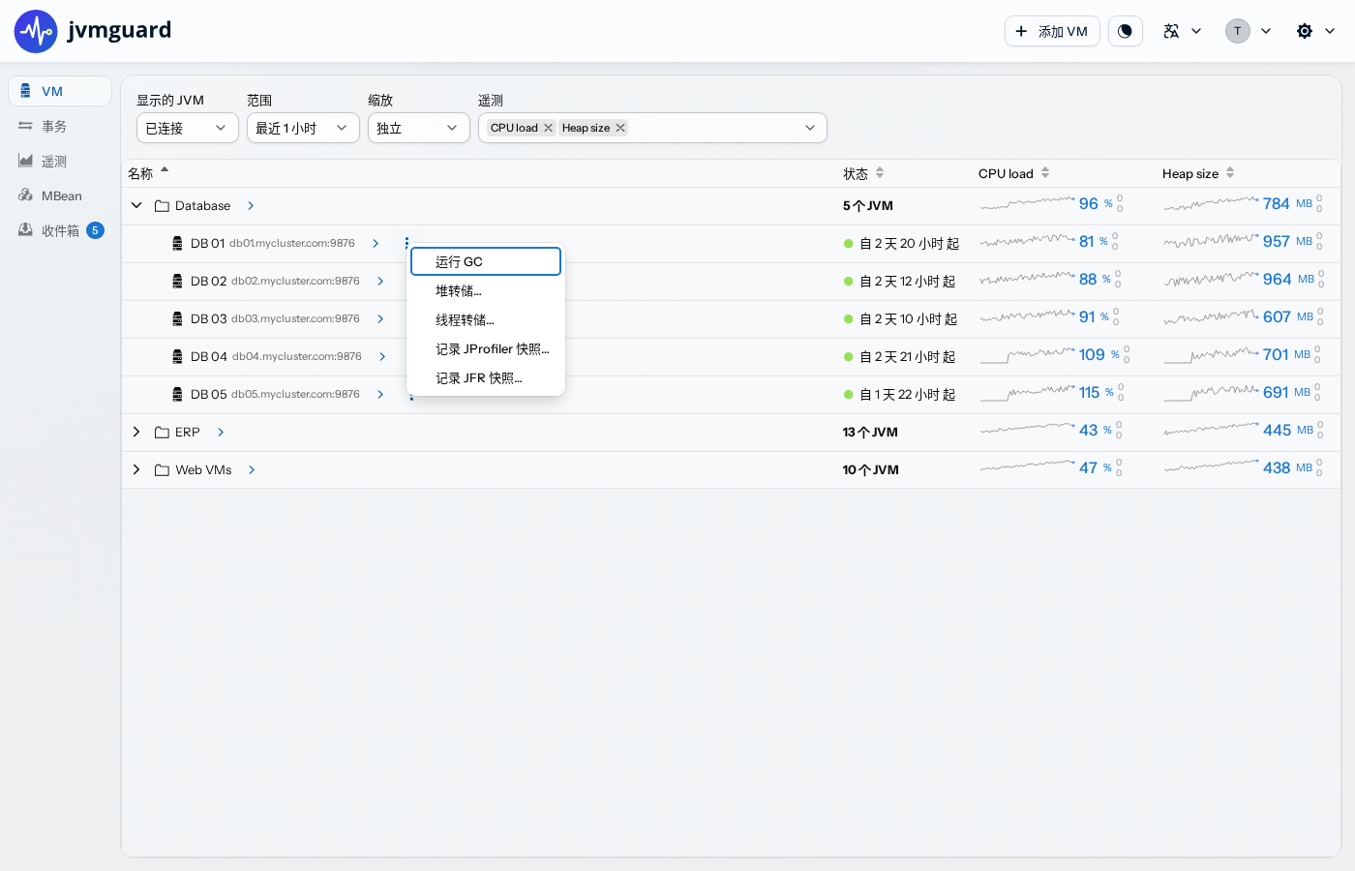The width and height of the screenshot is (1355, 871).
Task: Click the DB 05 server icon
Action: (177, 394)
